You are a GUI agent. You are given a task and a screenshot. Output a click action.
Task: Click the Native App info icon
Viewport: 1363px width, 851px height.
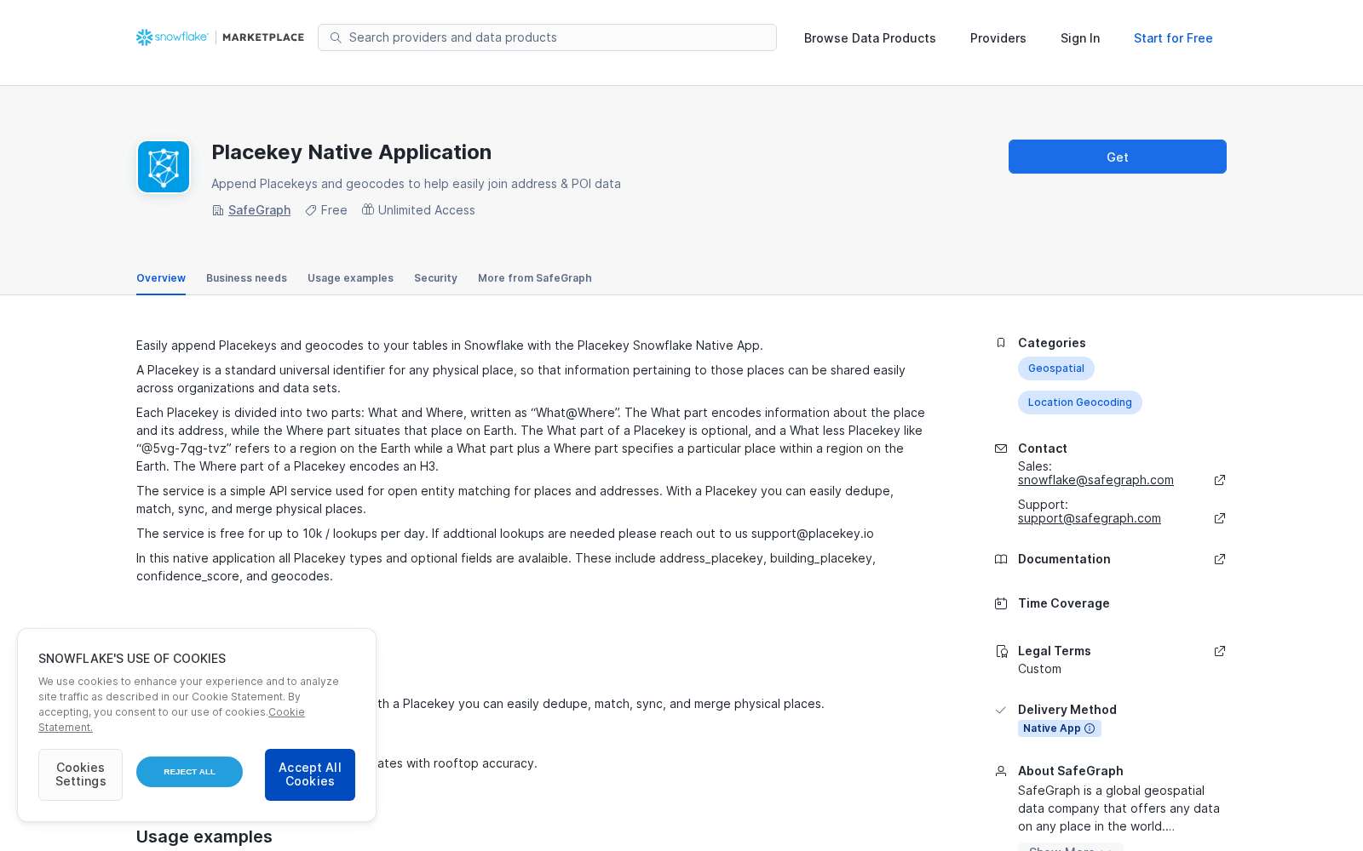click(x=1090, y=728)
